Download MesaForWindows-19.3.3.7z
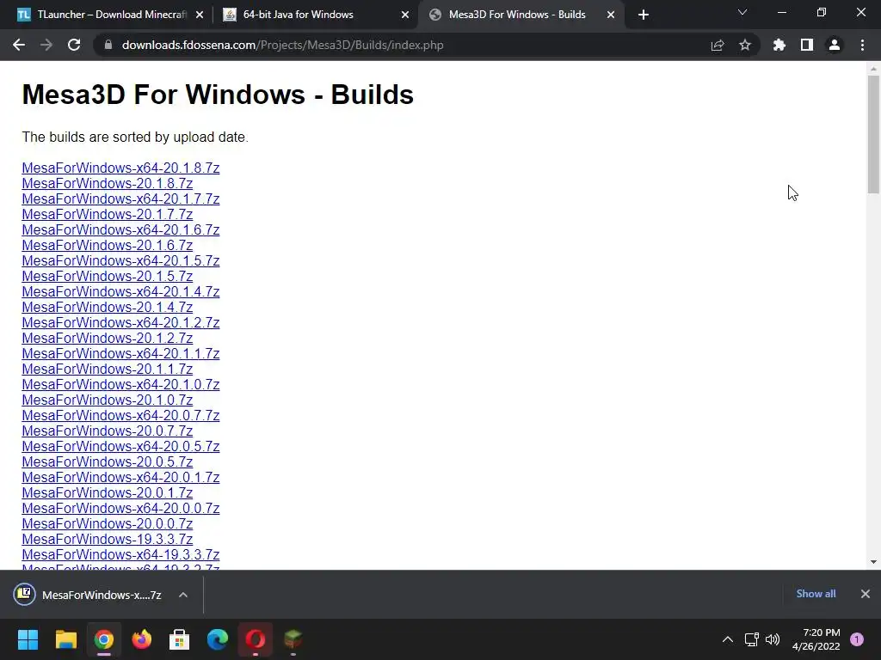The height and width of the screenshot is (660, 881). 108,540
